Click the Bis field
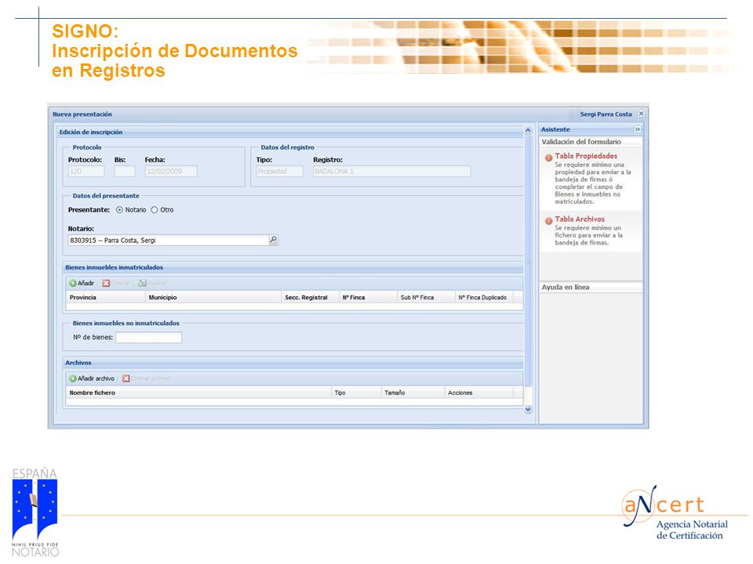 tap(125, 172)
